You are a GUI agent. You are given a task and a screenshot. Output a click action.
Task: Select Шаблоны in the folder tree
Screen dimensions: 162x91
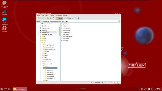(46, 26)
